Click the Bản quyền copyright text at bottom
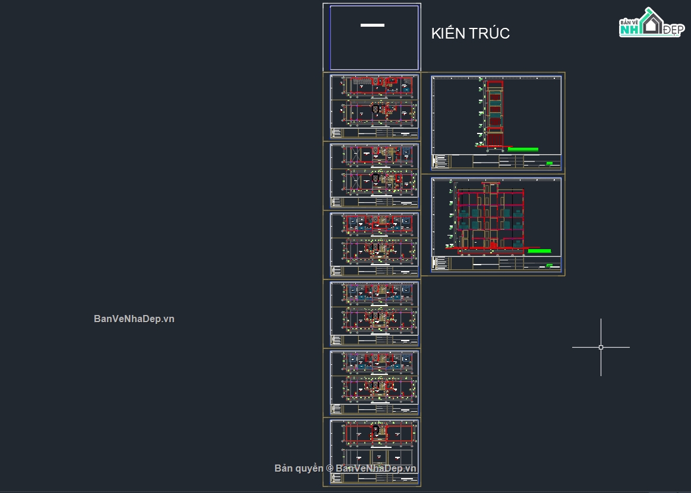The image size is (691, 493). tap(346, 468)
